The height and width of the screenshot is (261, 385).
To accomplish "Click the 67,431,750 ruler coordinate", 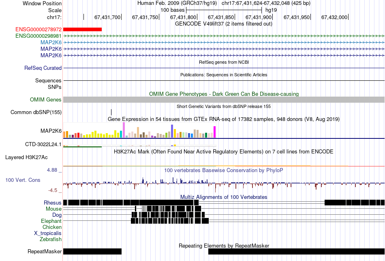I will [145, 17].
